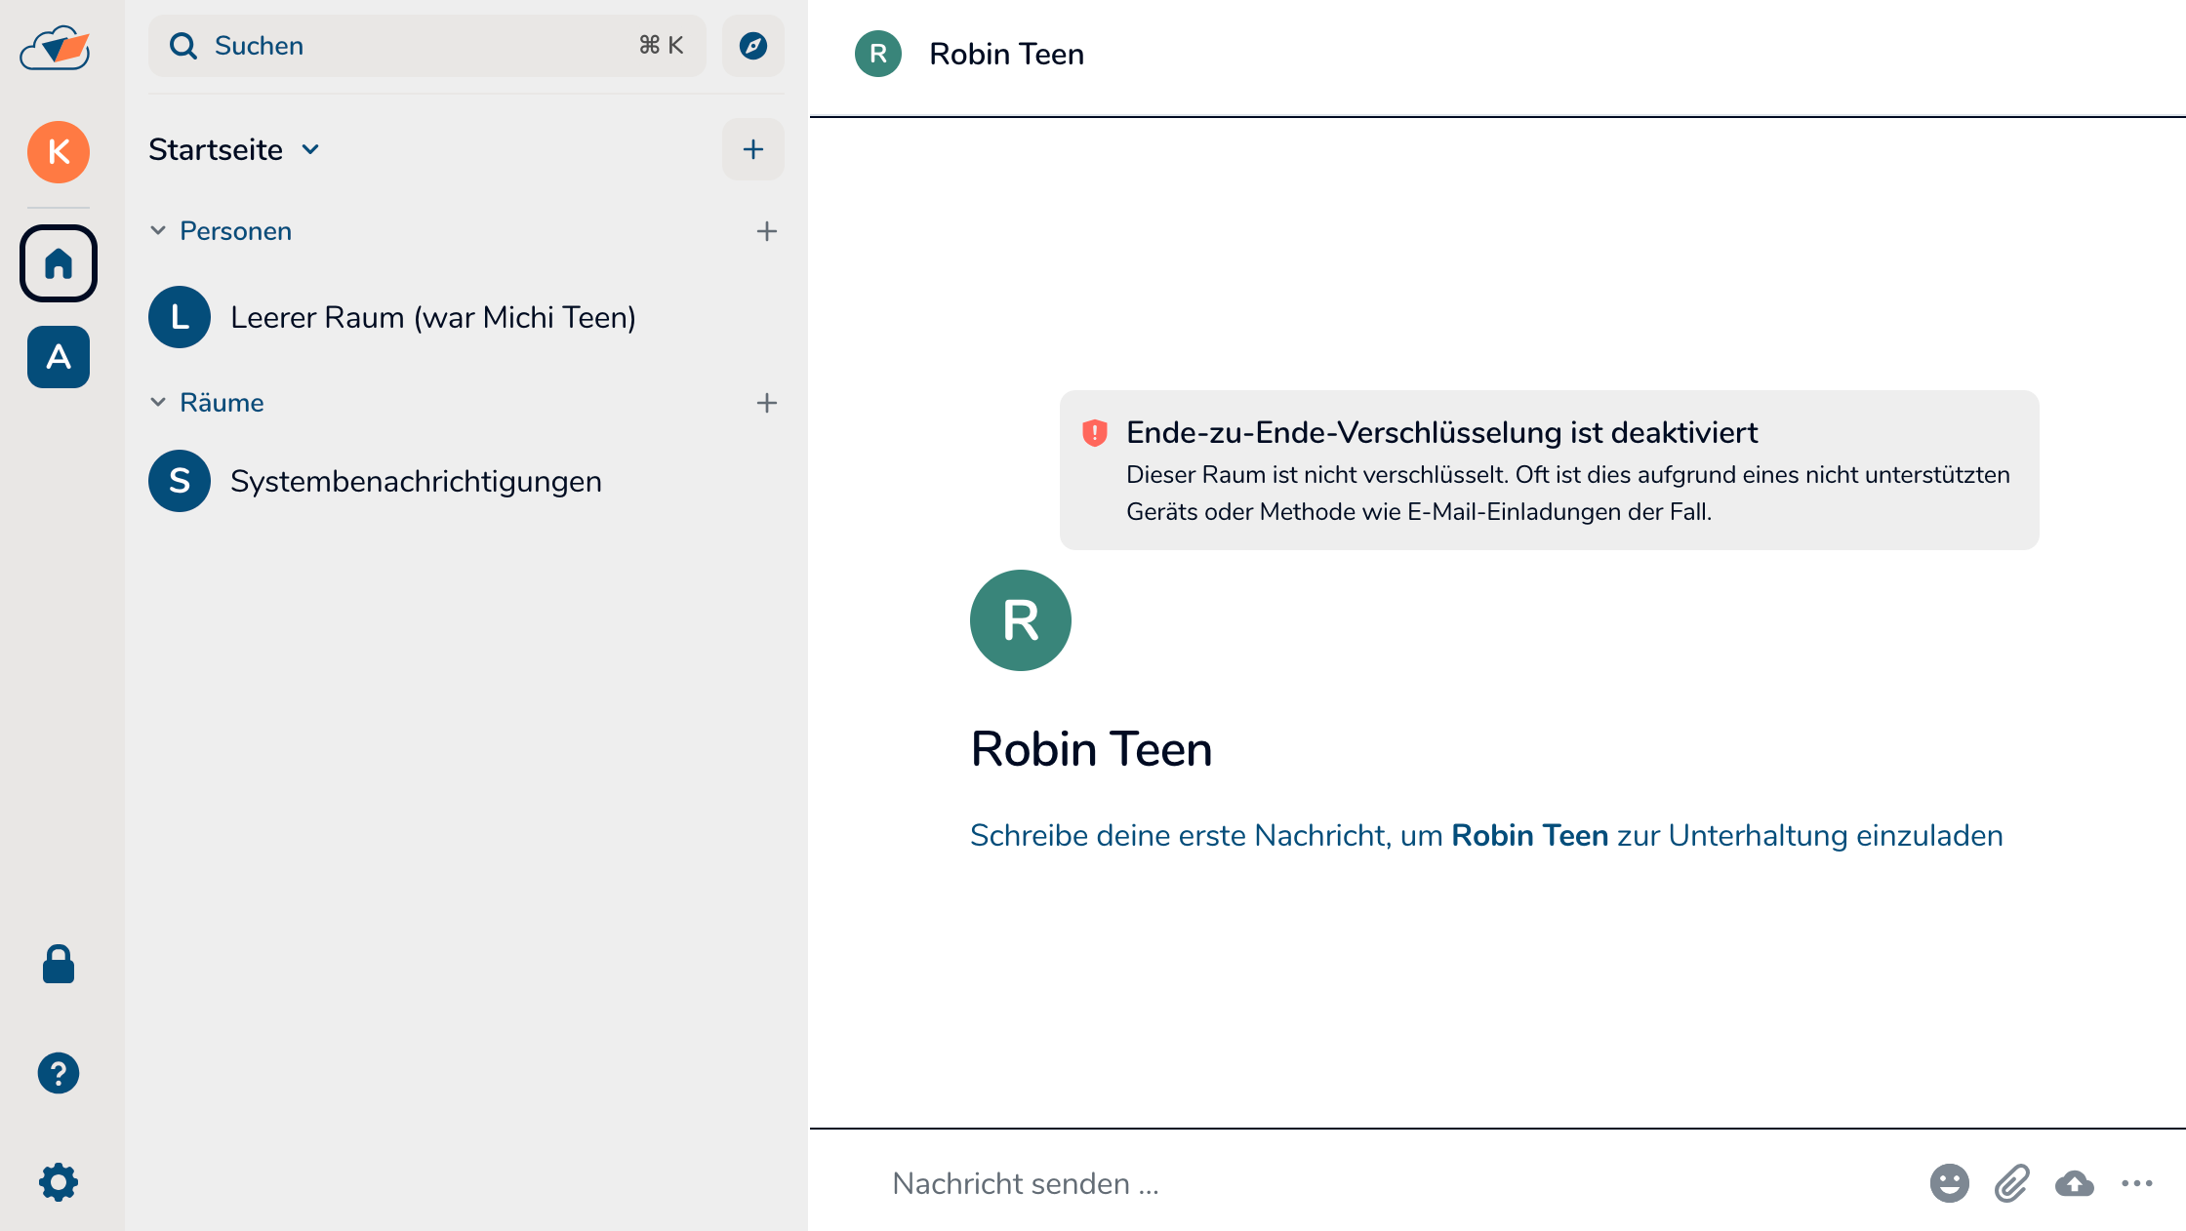Click the paperclip attachment icon
Viewport: 2186px width, 1231px height.
coord(2011,1183)
